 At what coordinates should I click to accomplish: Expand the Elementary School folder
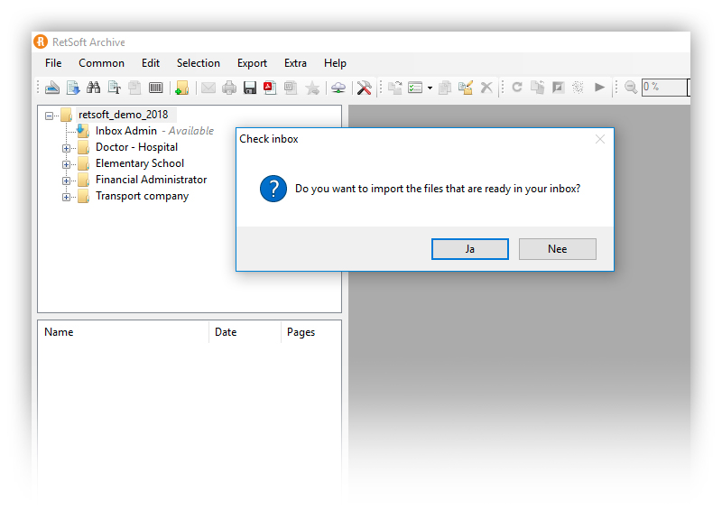coord(66,164)
